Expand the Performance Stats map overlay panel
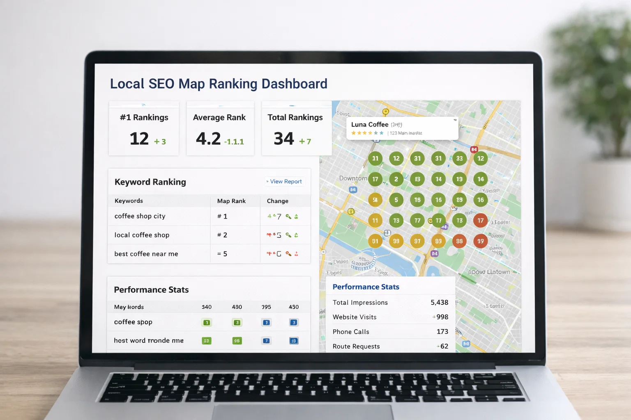This screenshot has height=420, width=631. pyautogui.click(x=366, y=286)
